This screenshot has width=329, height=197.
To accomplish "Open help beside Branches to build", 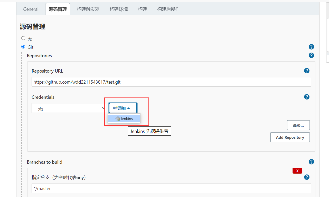I will point(311,162).
